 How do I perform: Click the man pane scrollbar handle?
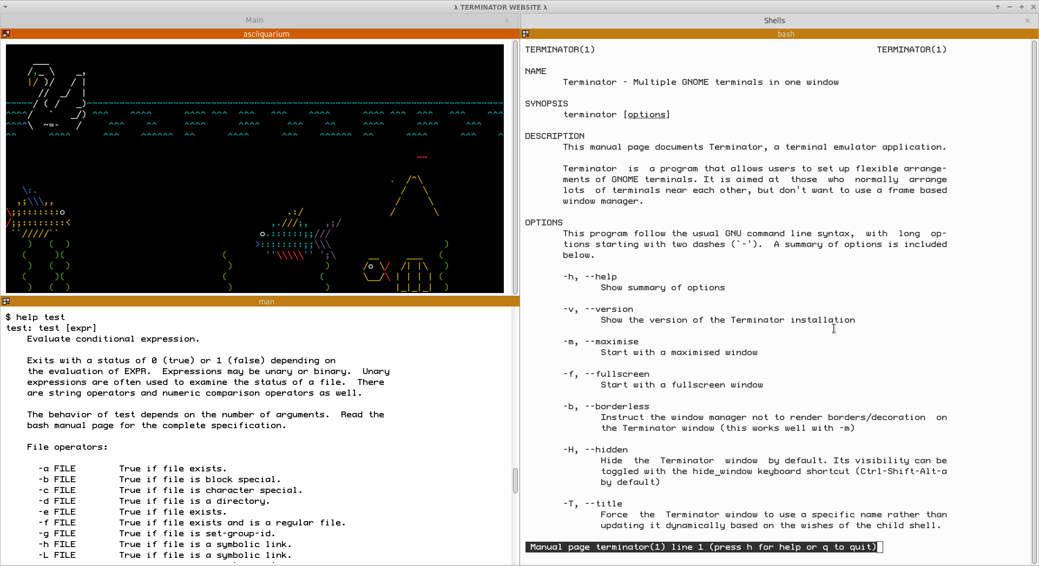(515, 481)
